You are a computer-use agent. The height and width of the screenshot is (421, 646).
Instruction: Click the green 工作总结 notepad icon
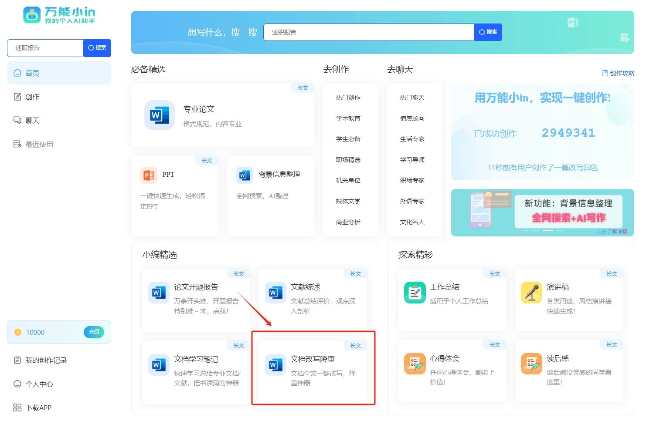[x=415, y=293]
